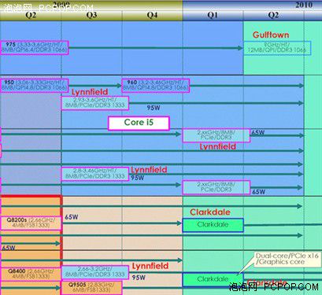Screen dimensions: 322x295
Task: Select the Lynnfield 2.66-3.2GHz spec box
Action: (95, 272)
